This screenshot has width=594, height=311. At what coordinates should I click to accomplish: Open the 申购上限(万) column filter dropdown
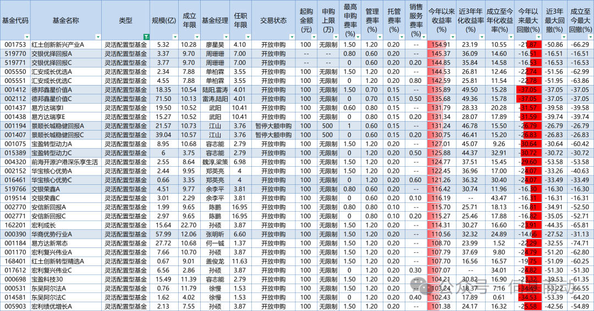point(335,37)
